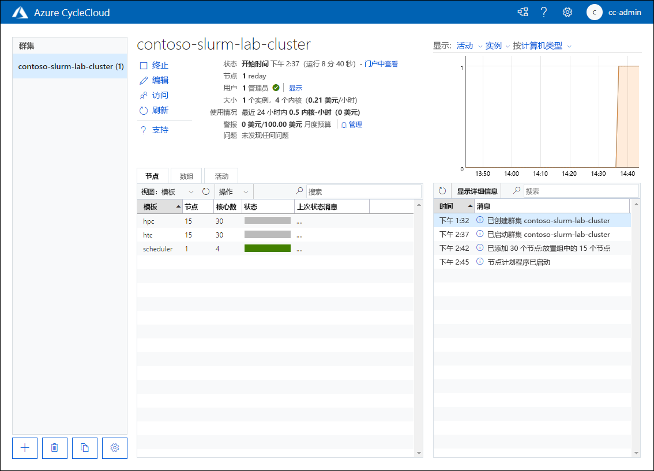Click the 状态 column header
Image resolution: width=654 pixels, height=471 pixels.
(x=268, y=207)
